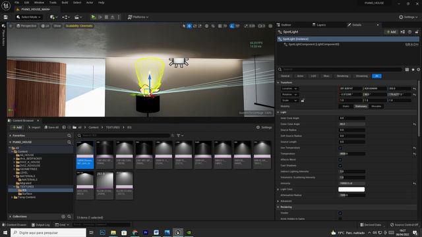The image size is (422, 237).
Task: Toggle Use Temperature checkbox
Action: tap(340, 147)
